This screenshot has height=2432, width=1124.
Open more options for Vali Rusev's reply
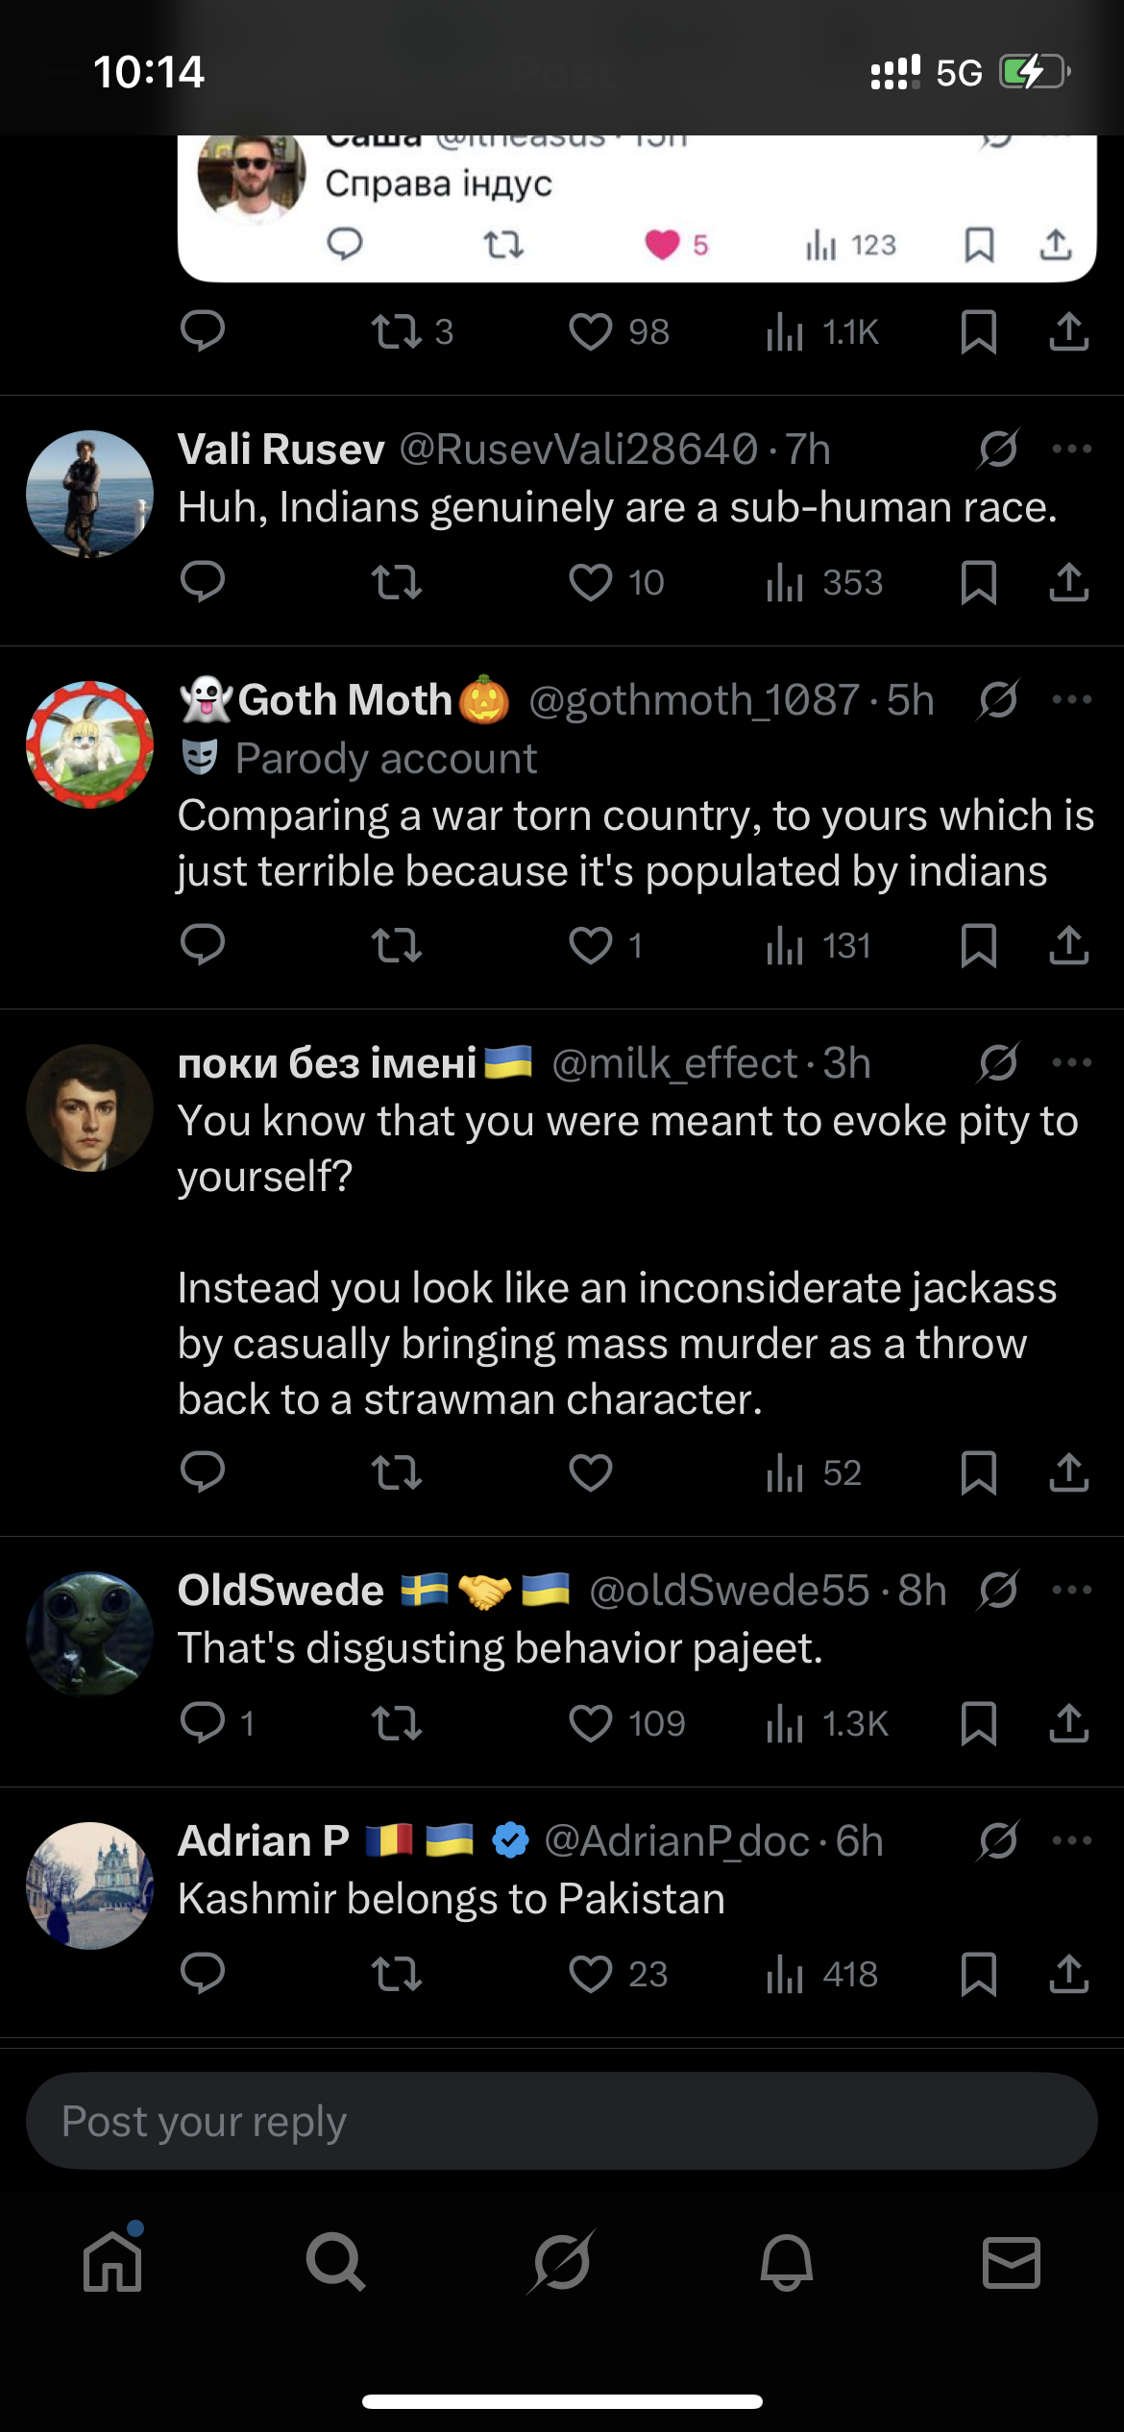(1071, 449)
